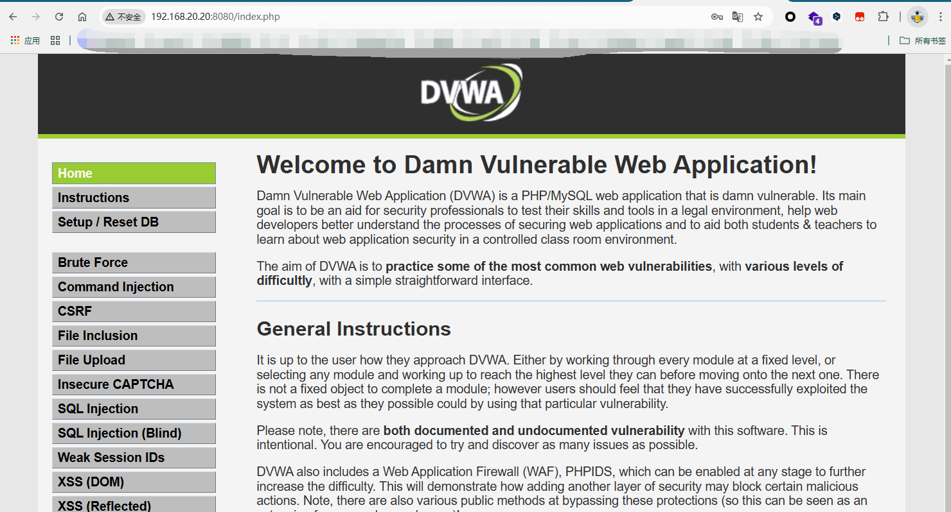This screenshot has width=951, height=512.
Task: Open the all bookmarks folder
Action: [923, 40]
